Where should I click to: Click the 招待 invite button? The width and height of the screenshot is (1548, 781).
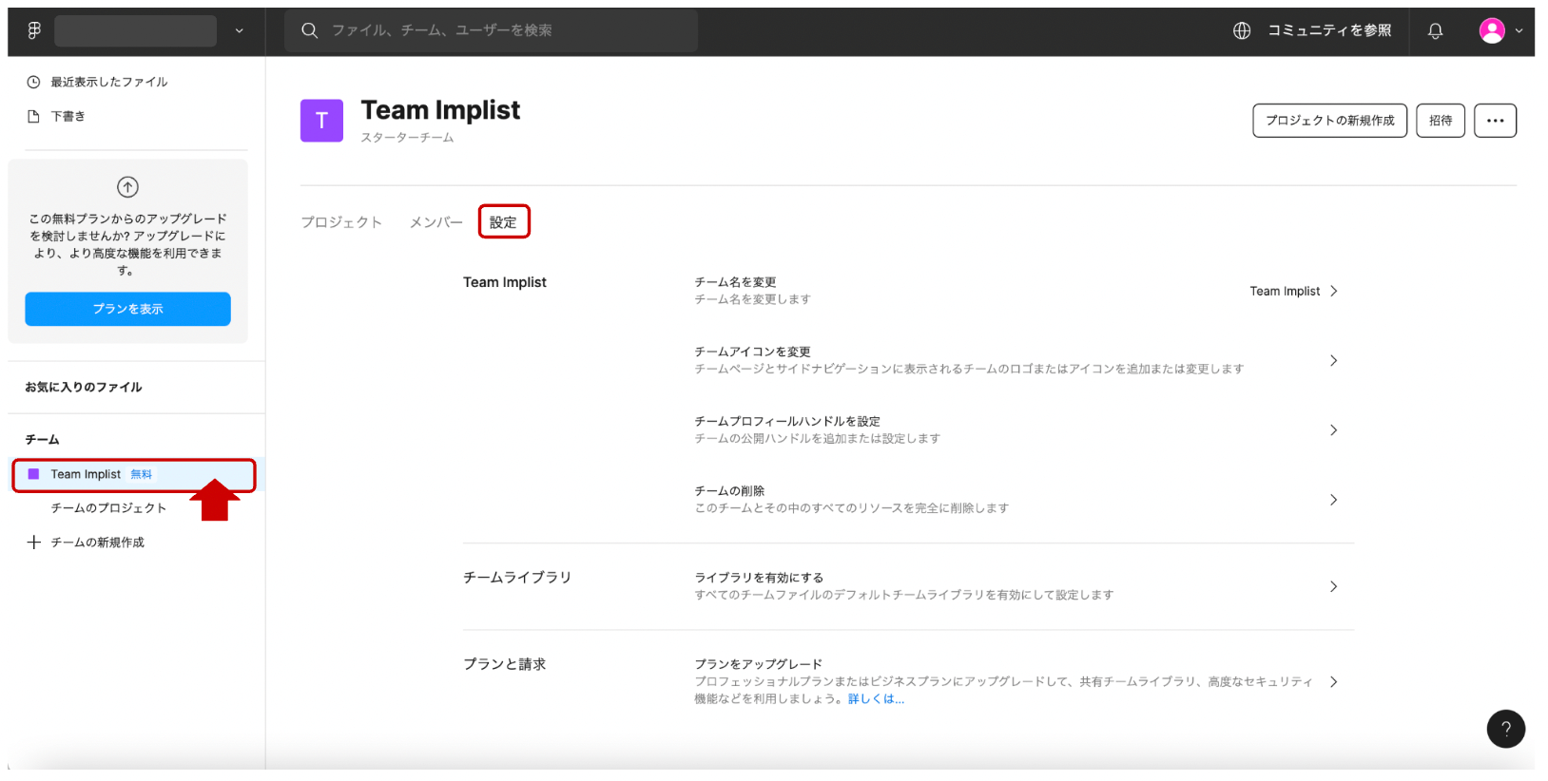(x=1441, y=121)
